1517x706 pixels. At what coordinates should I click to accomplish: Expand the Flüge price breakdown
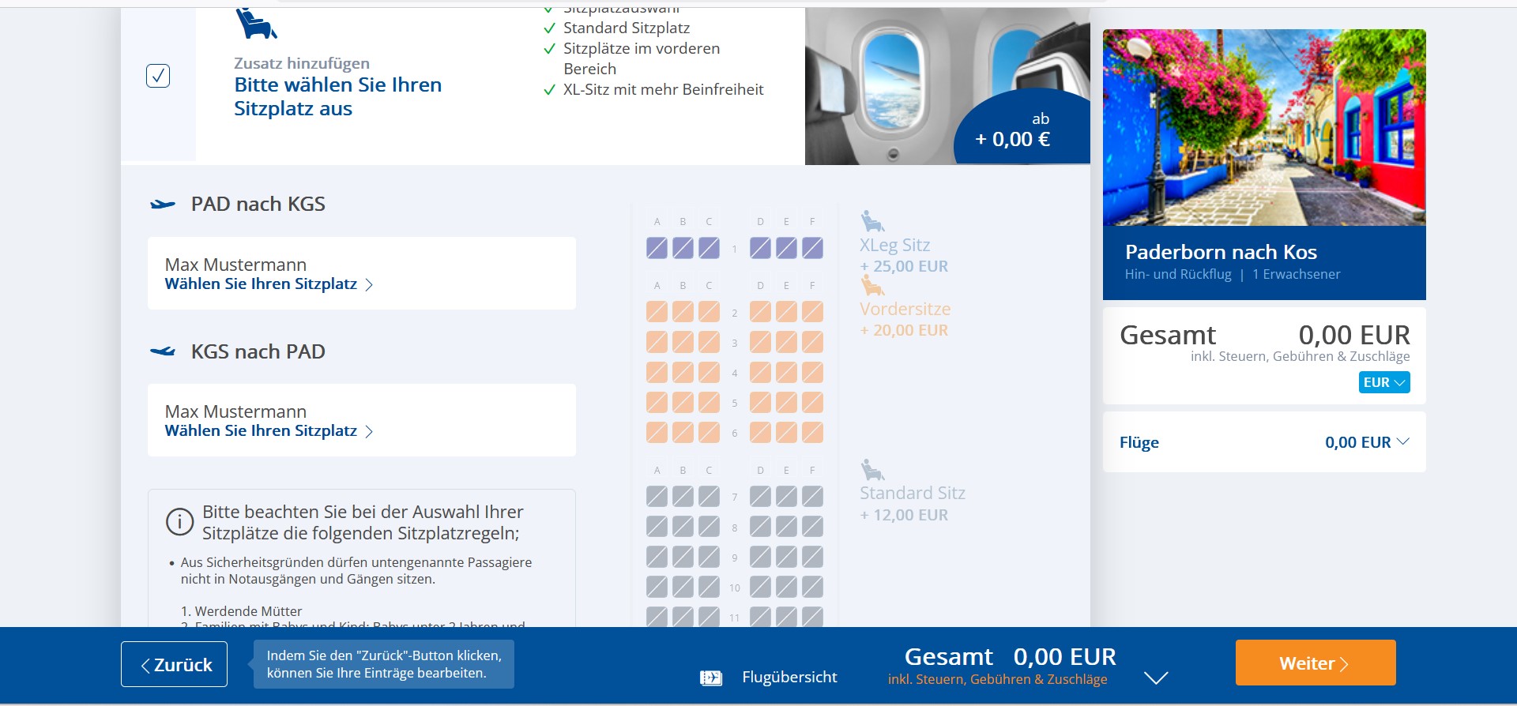[x=1402, y=442]
